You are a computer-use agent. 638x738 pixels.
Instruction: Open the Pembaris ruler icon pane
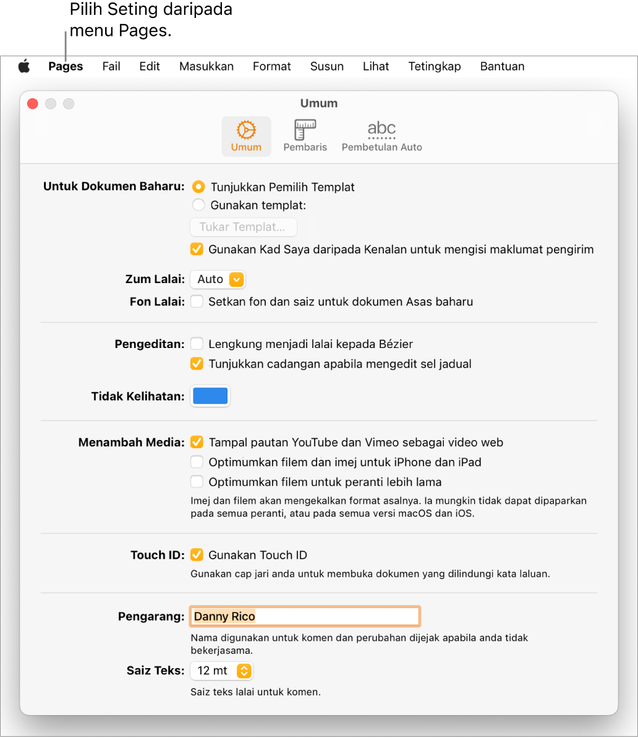pyautogui.click(x=305, y=136)
